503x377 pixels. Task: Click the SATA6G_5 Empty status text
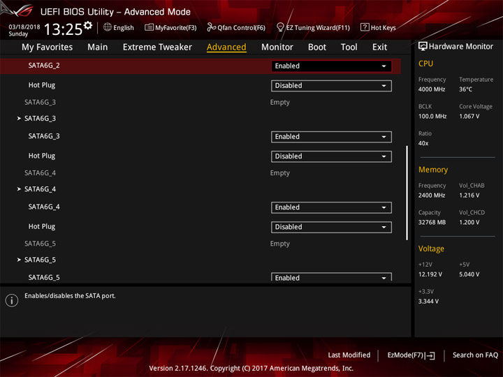pos(279,244)
